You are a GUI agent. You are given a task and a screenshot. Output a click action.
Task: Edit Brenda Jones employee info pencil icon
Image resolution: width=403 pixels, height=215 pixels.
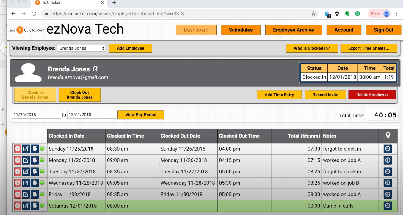point(95,69)
